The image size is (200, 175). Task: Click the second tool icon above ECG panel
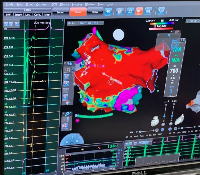point(11,24)
